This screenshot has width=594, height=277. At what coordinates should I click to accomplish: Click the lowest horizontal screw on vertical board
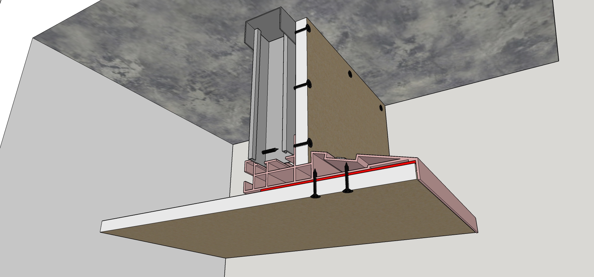[x=304, y=144]
